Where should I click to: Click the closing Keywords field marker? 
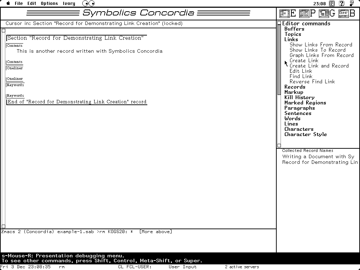coord(15,96)
